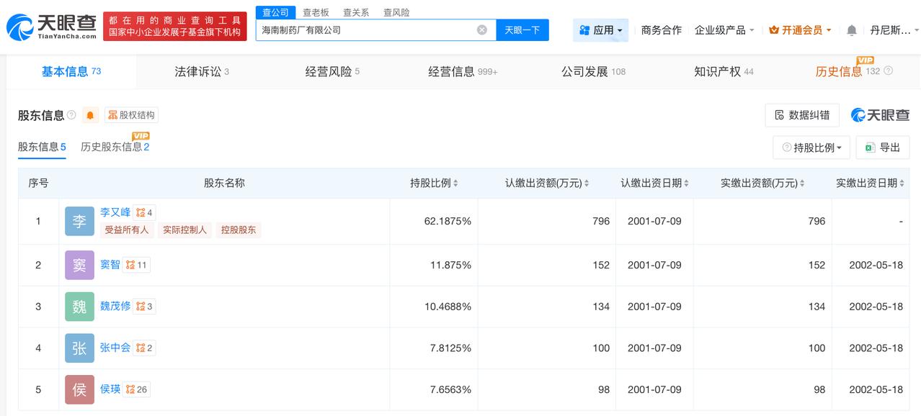The height and width of the screenshot is (416, 921).
Task: Open equity structure icon beside 李又峰
Action: tap(144, 212)
